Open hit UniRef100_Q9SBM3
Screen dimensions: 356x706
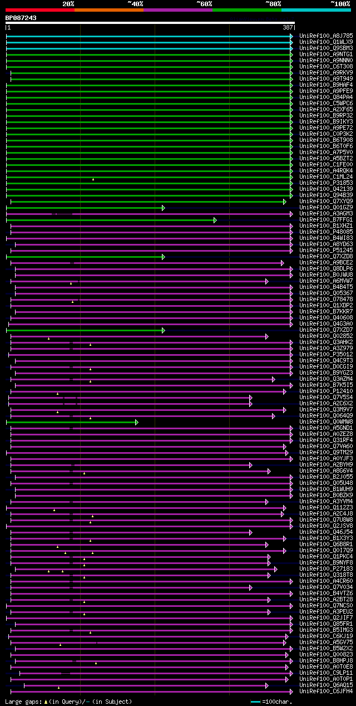[326, 48]
